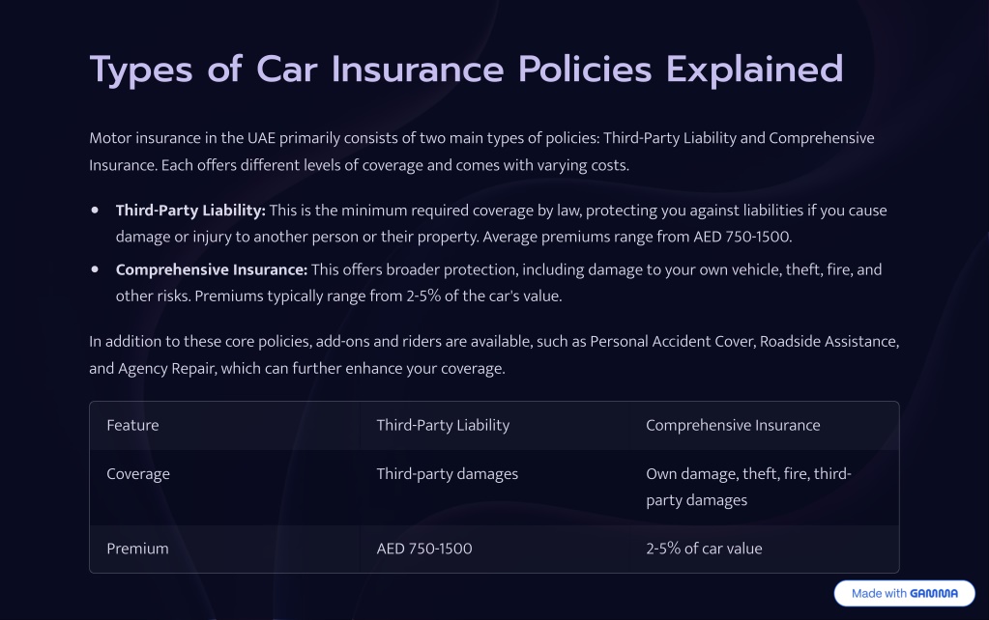989x620 pixels.
Task: Select the Third-Party Liability bold bullet label
Action: (190, 211)
